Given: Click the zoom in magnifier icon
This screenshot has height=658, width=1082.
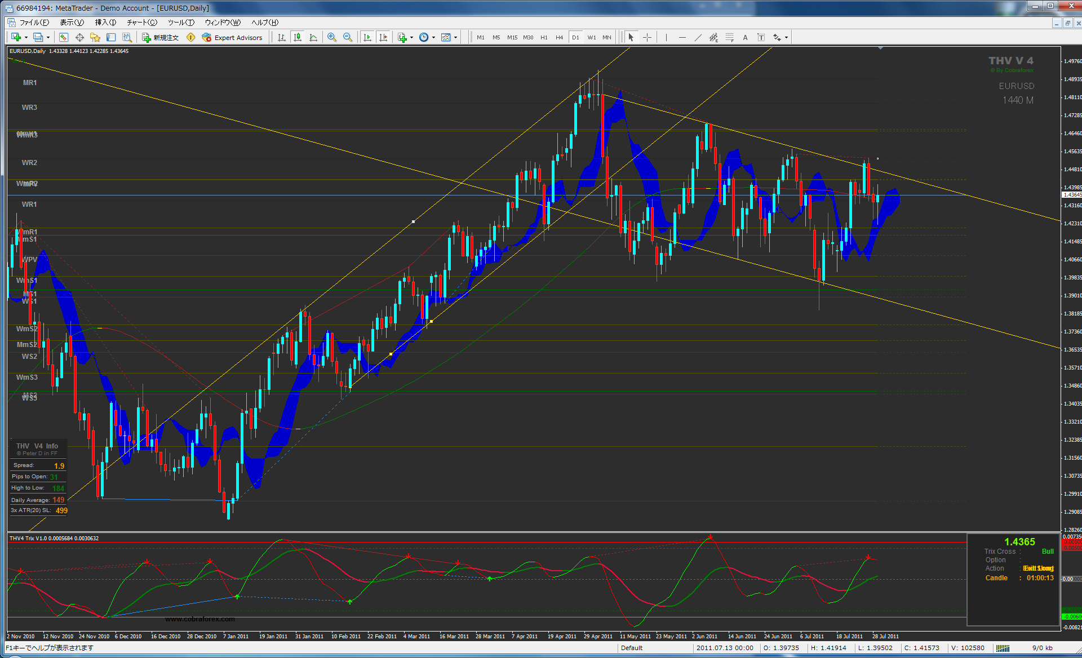Looking at the screenshot, I should pyautogui.click(x=332, y=37).
